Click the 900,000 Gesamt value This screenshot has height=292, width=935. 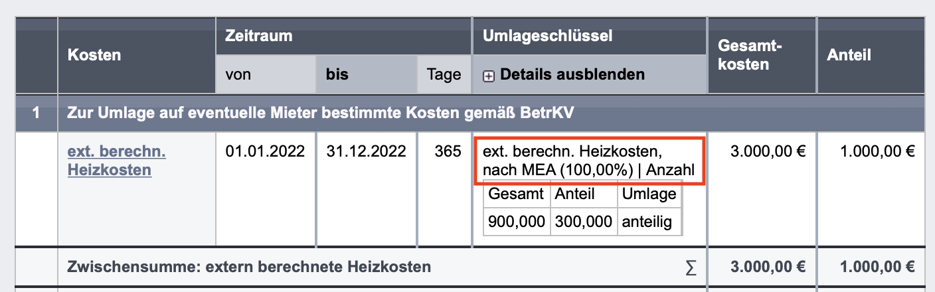[516, 222]
